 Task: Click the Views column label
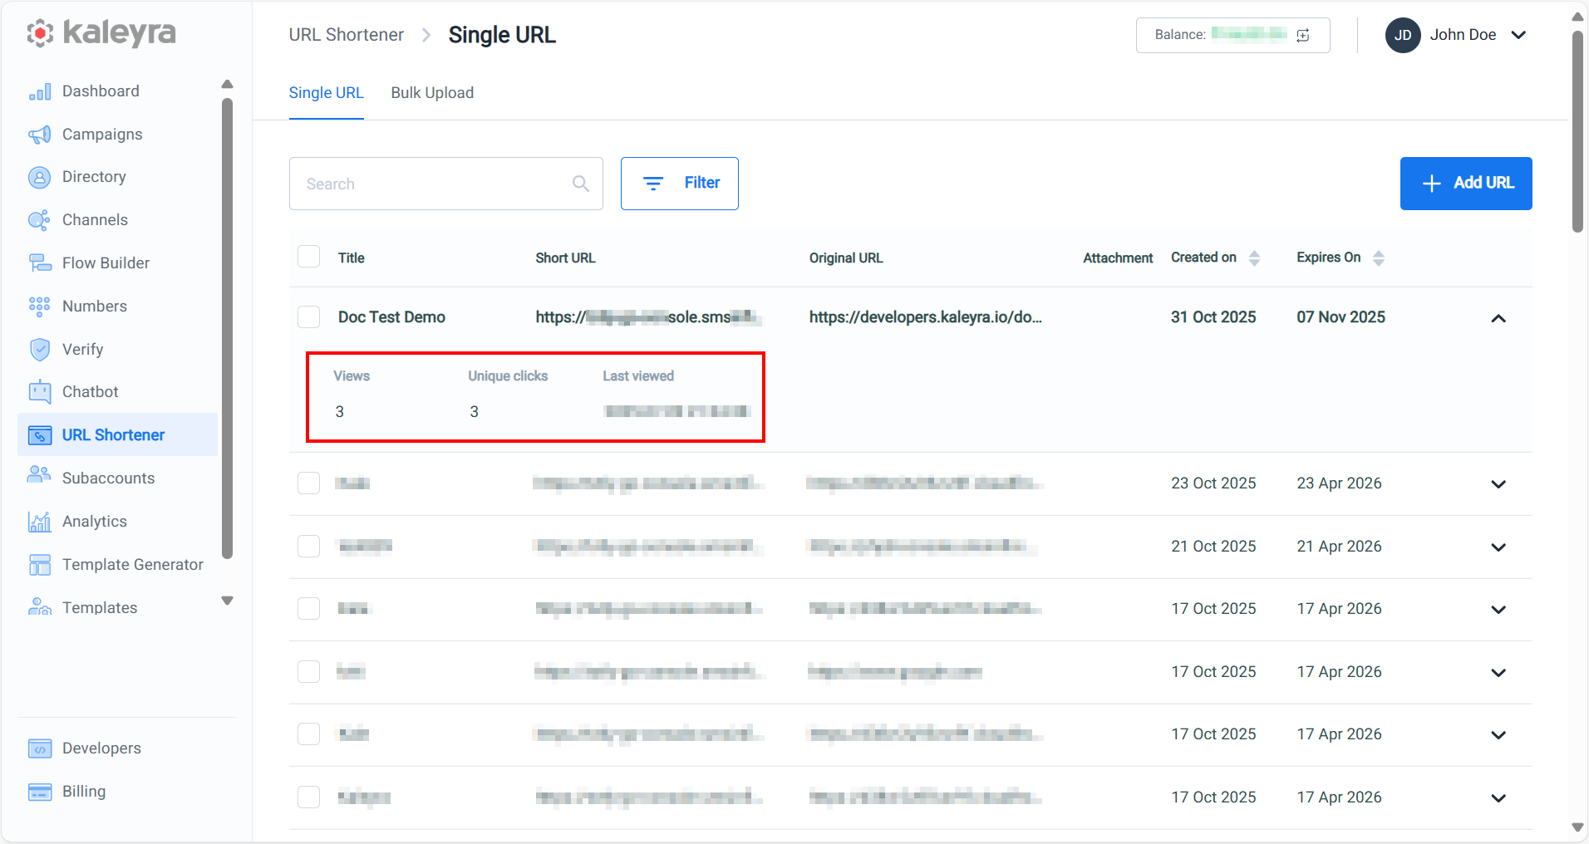click(x=352, y=376)
